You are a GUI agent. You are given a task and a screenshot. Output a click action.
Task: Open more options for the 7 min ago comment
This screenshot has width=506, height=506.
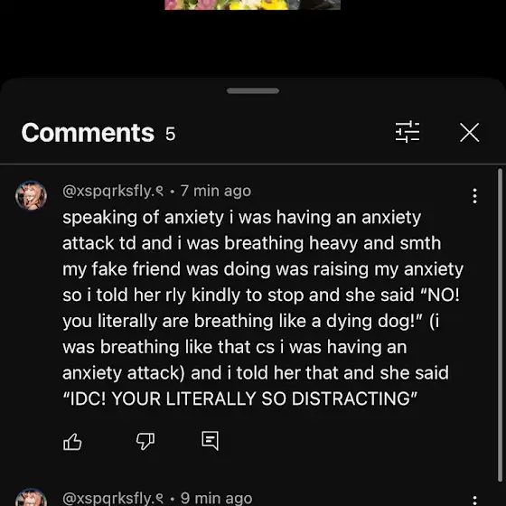(x=474, y=196)
